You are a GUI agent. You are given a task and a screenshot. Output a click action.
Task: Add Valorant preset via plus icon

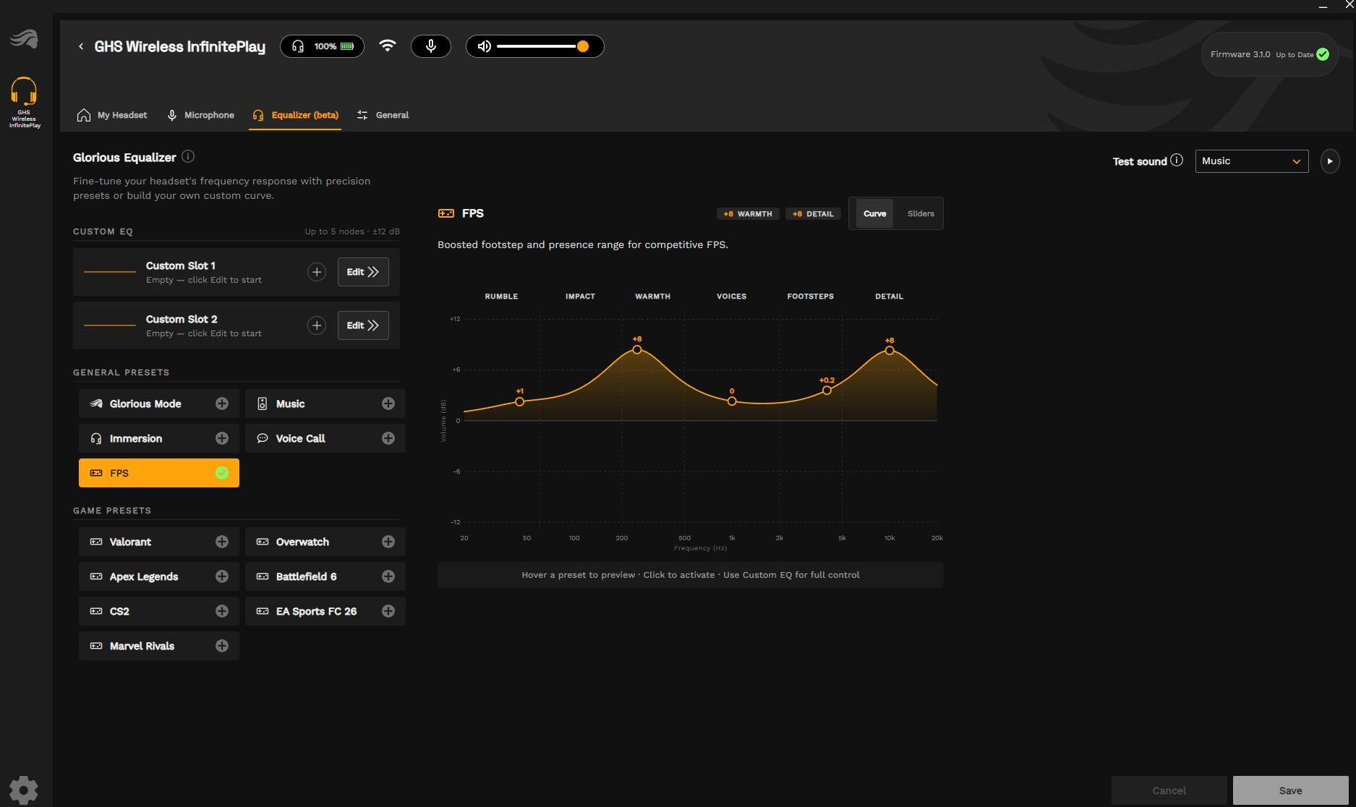[222, 542]
